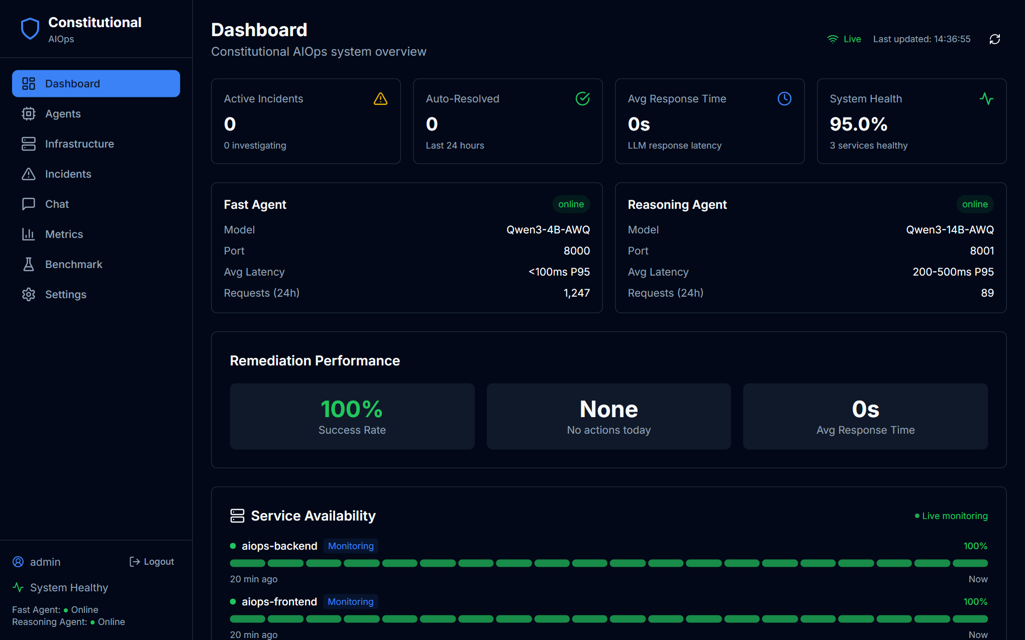Click the Live monitoring indicator
This screenshot has height=640, width=1025.
click(x=951, y=516)
